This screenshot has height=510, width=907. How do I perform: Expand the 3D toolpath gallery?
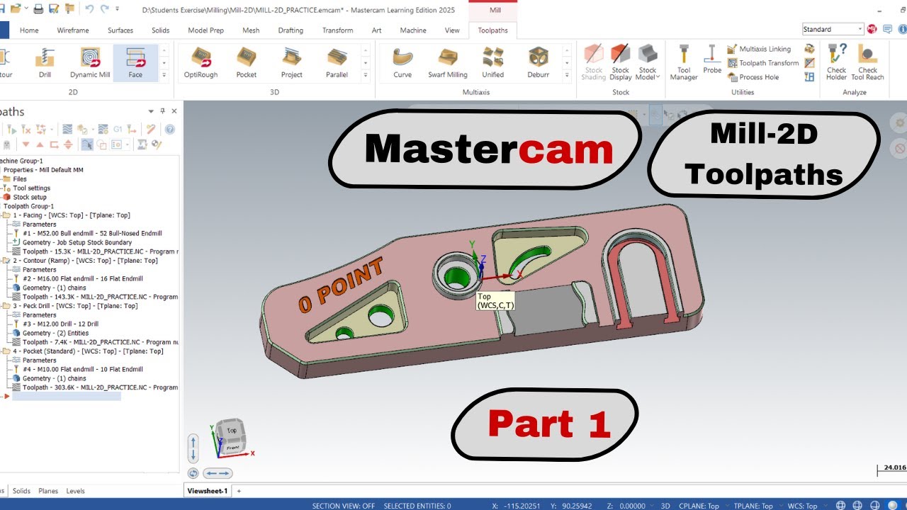pyautogui.click(x=366, y=74)
